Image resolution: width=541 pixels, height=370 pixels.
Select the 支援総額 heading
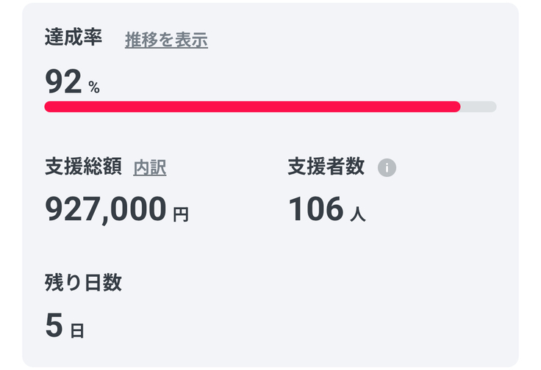coord(82,167)
